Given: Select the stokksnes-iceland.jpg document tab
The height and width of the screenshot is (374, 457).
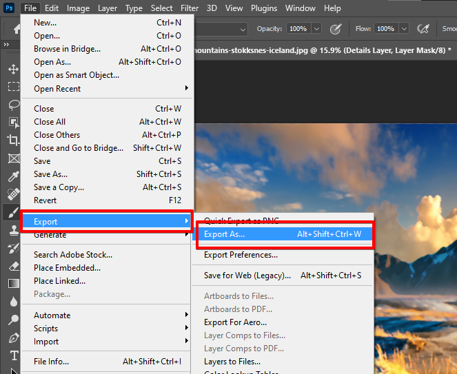Looking at the screenshot, I should 323,50.
